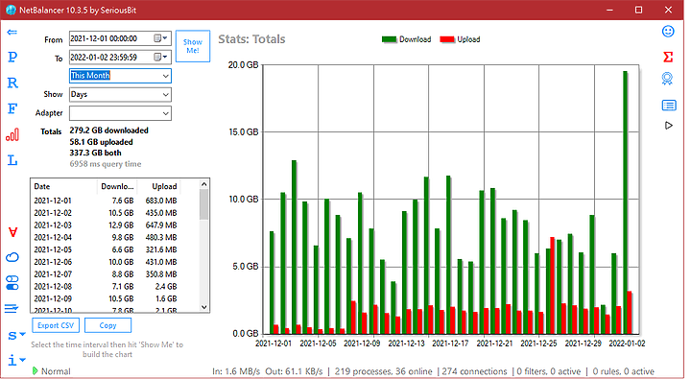The height and width of the screenshot is (379, 691).
Task: Click the green Download legend swatch
Action: point(389,39)
